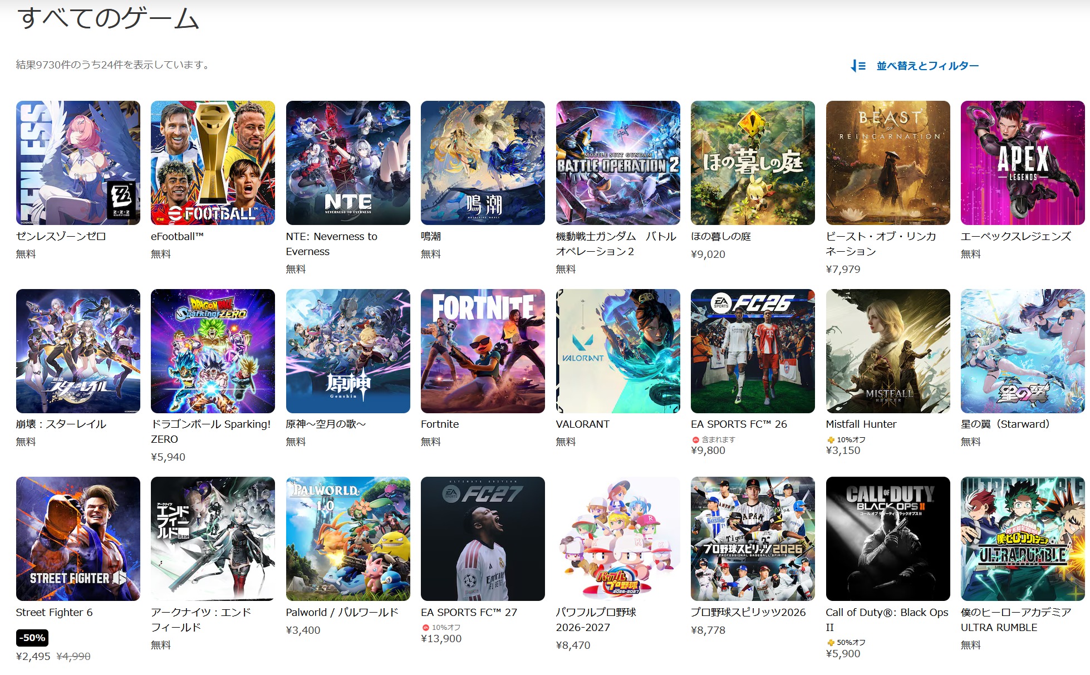Open the プロ野球スピリッツ2026 cover art
Screen dimensions: 1090x675
pos(753,539)
